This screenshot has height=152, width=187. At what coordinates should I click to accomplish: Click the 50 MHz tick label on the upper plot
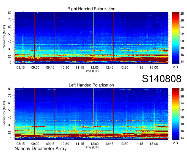pos(10,34)
